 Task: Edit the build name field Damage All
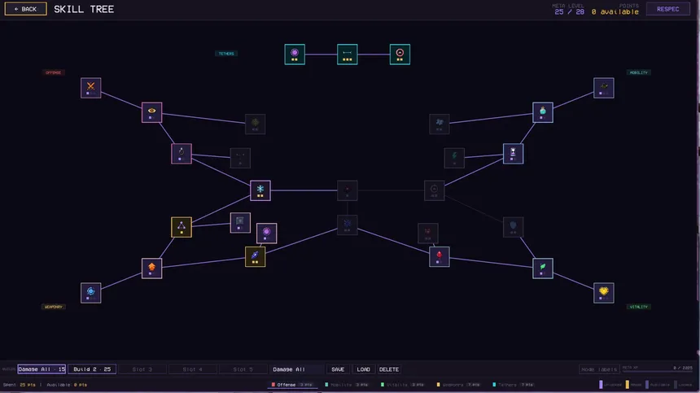tap(296, 369)
